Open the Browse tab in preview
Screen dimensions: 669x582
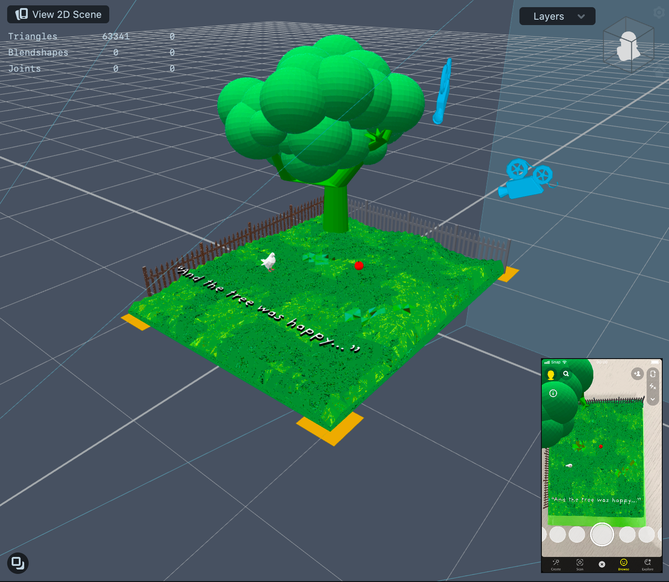click(624, 565)
